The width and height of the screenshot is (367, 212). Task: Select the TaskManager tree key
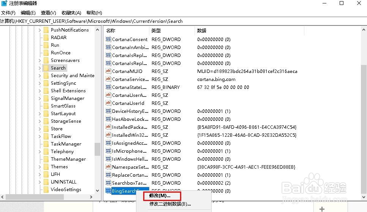point(66,144)
